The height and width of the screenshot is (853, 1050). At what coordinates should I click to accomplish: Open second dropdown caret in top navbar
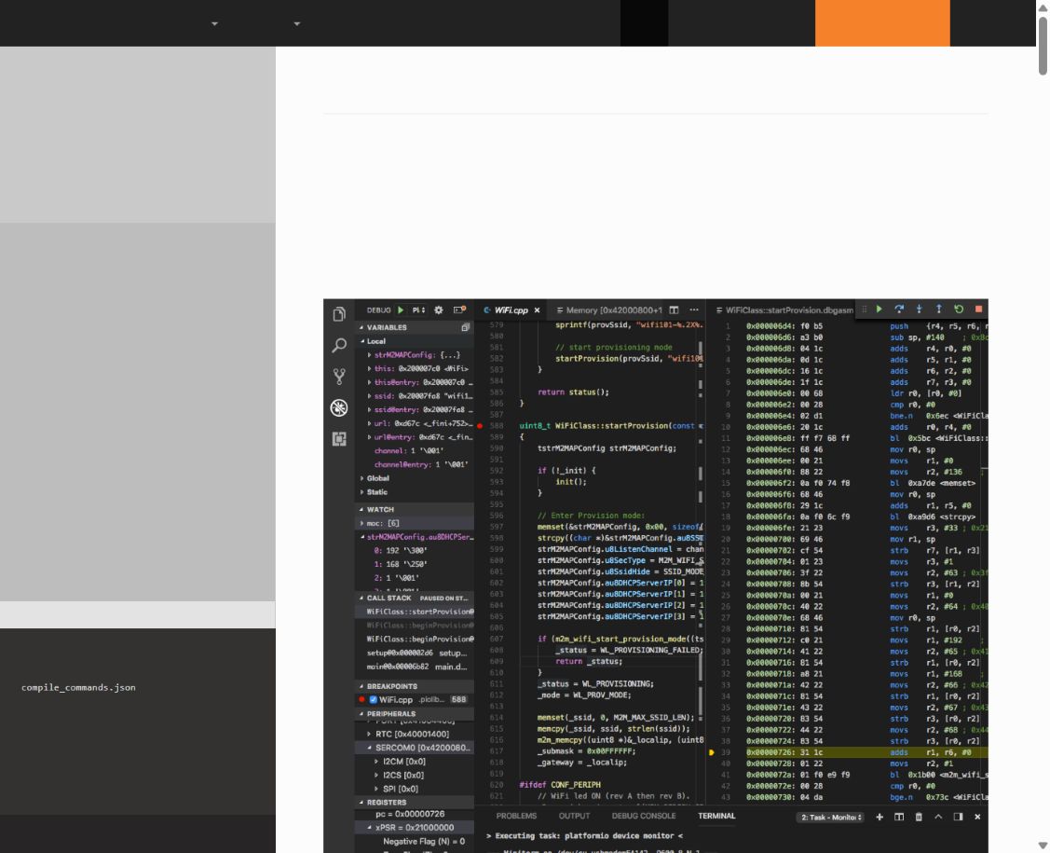point(296,23)
